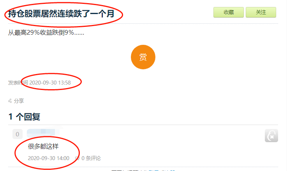Select the post body text 从最高29%收益跌倒9%

point(46,33)
